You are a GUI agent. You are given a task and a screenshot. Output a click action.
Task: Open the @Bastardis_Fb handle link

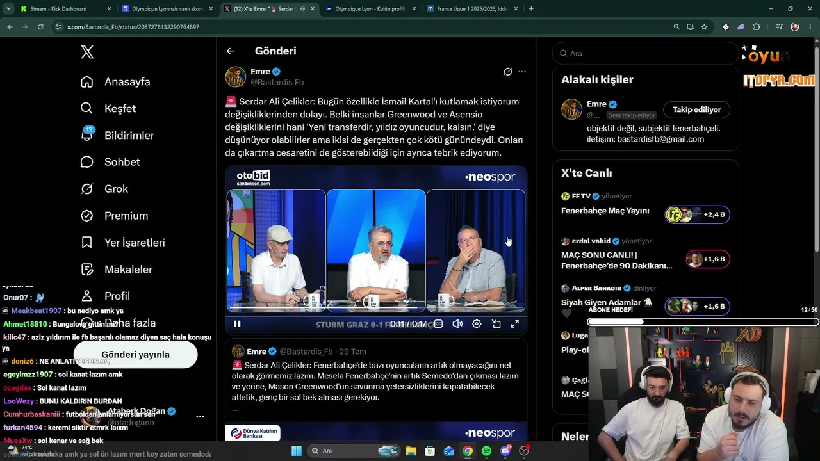[x=277, y=83]
